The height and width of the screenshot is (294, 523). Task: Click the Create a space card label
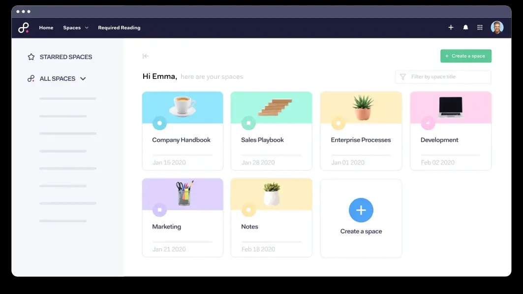click(361, 231)
